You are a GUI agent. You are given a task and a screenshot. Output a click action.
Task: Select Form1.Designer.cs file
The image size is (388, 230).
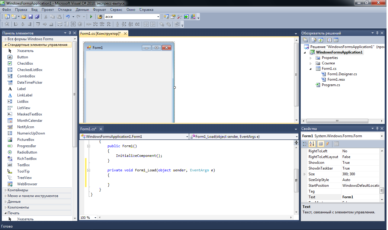pos(342,74)
